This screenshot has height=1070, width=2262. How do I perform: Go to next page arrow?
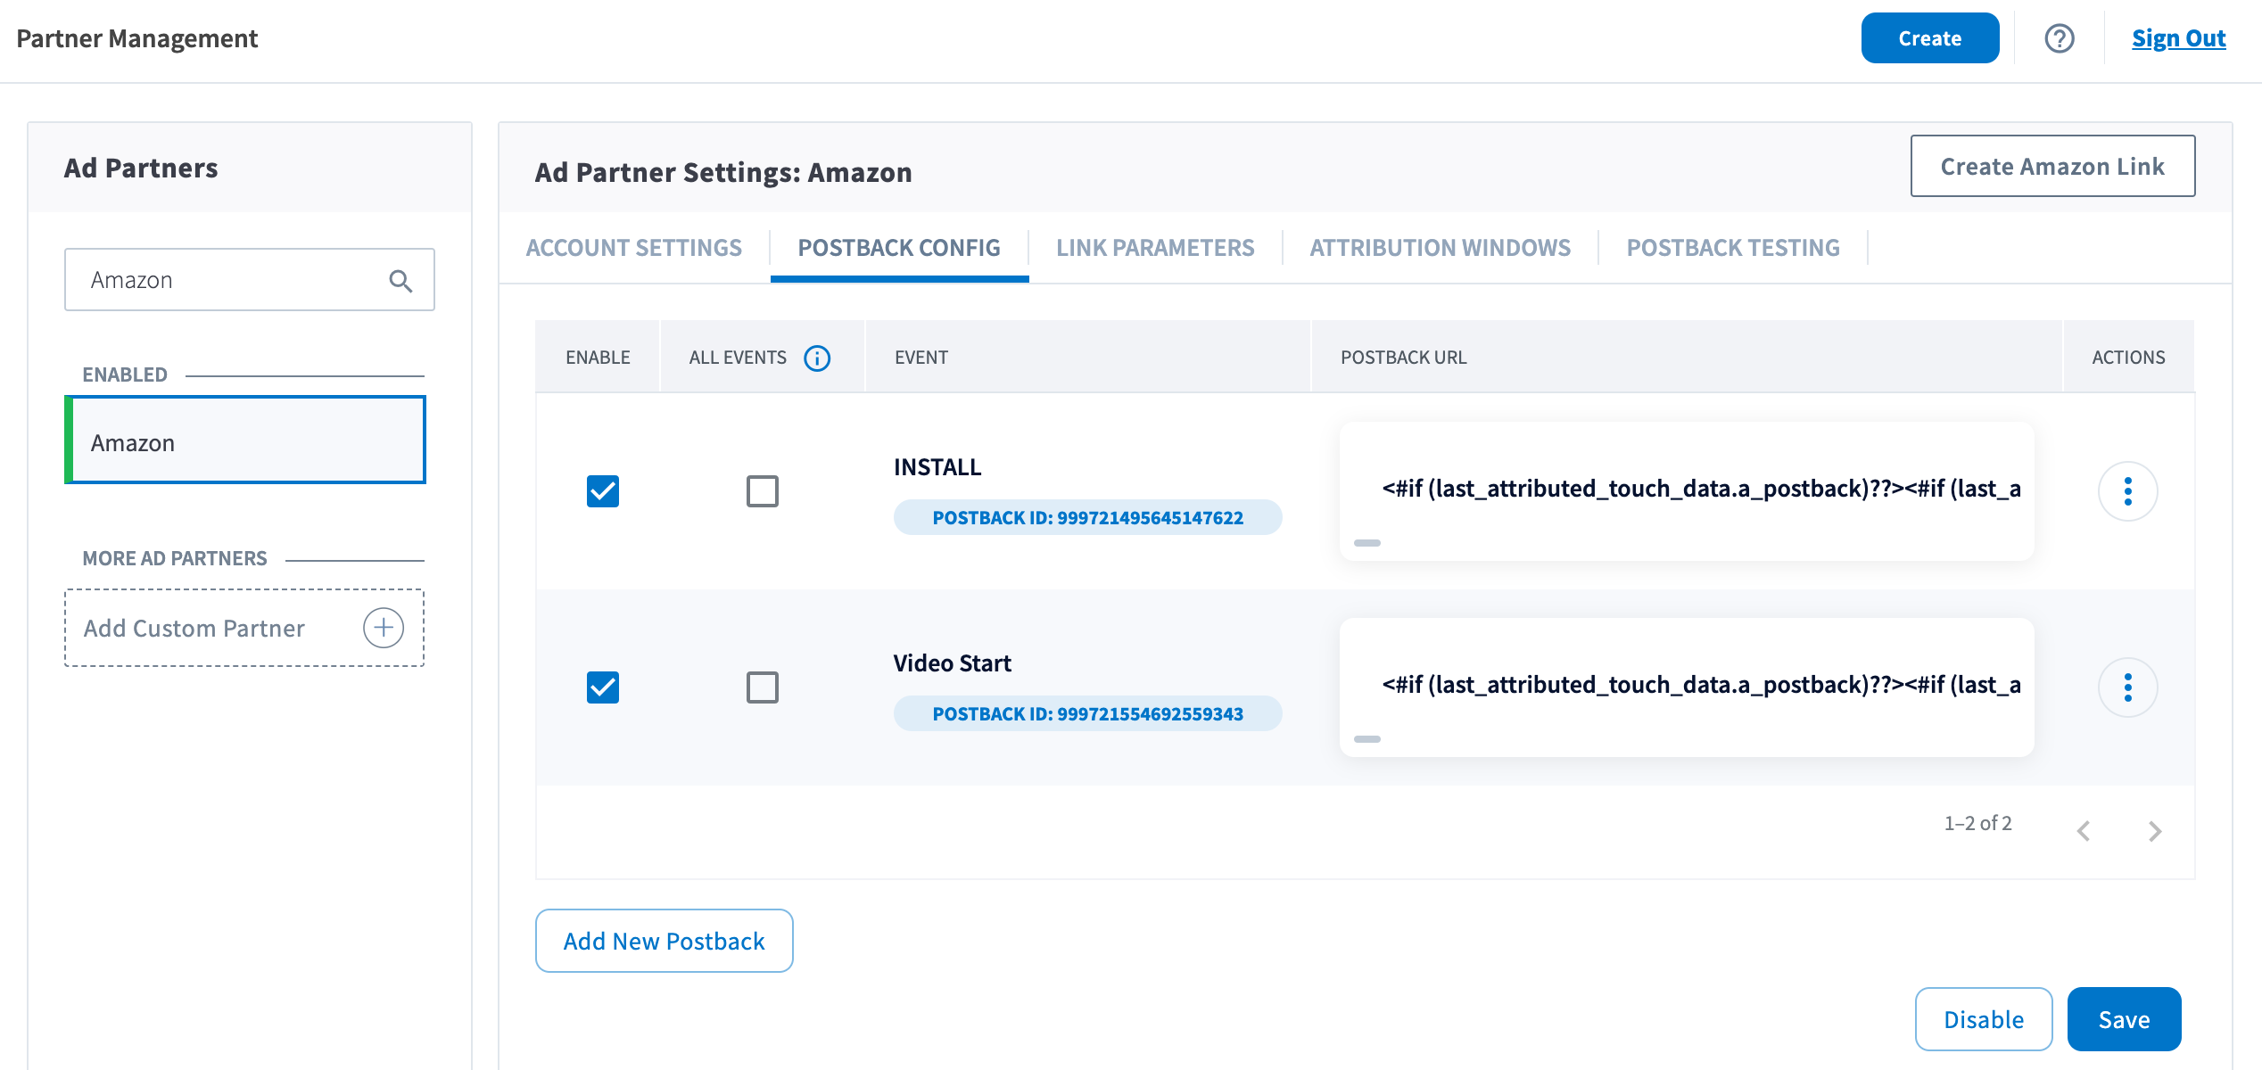[2155, 831]
